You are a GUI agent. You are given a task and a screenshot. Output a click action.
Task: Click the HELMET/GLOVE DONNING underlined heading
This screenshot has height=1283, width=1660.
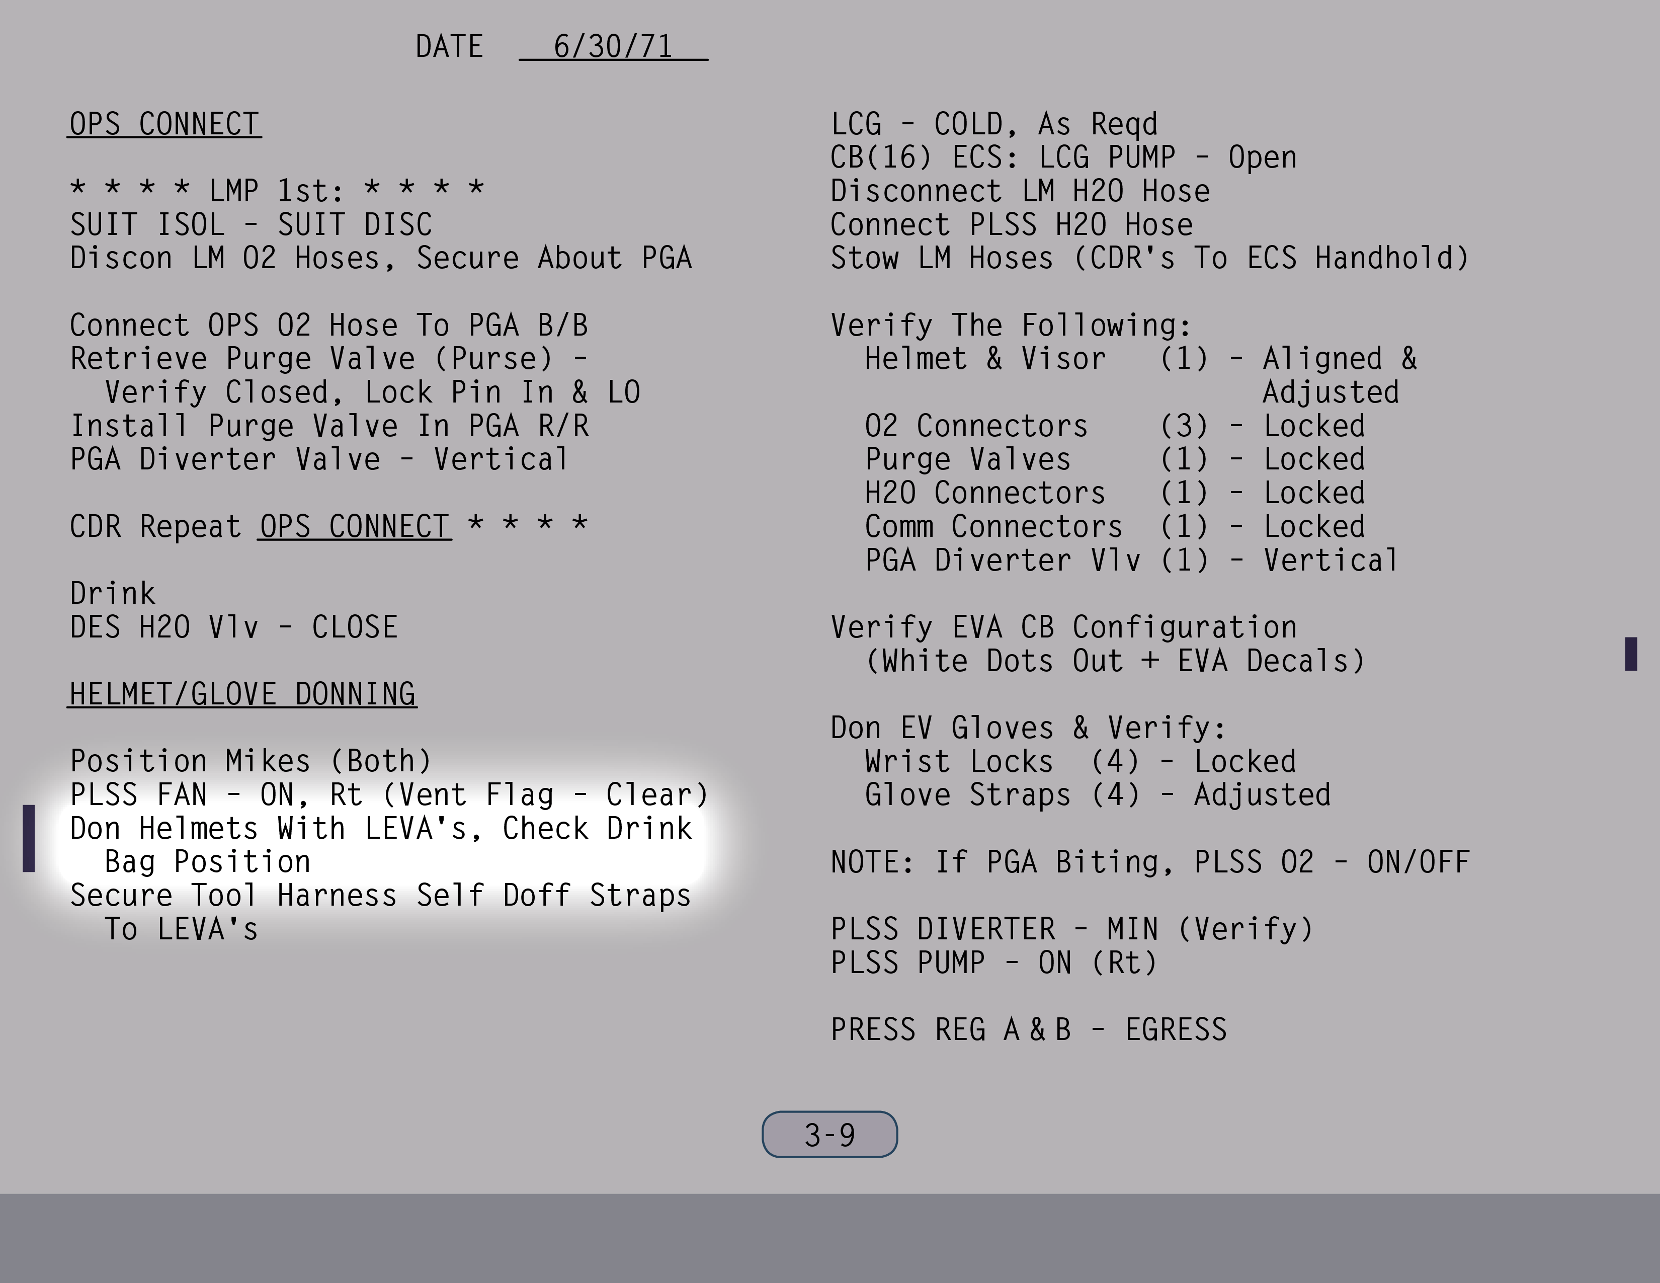[242, 694]
